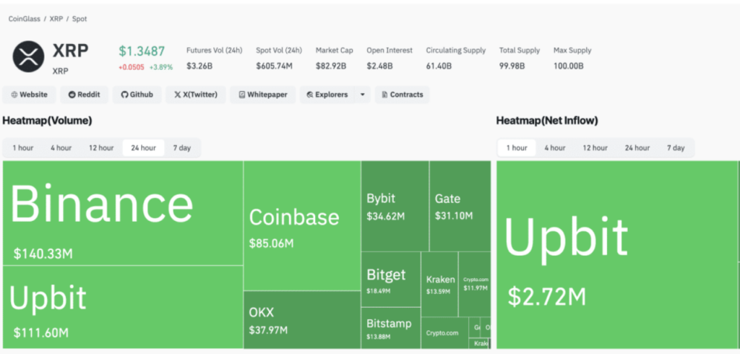740x354 pixels.
Task: Select 1 hour in Heatmap(Net Inflow) tabs
Action: click(x=517, y=147)
